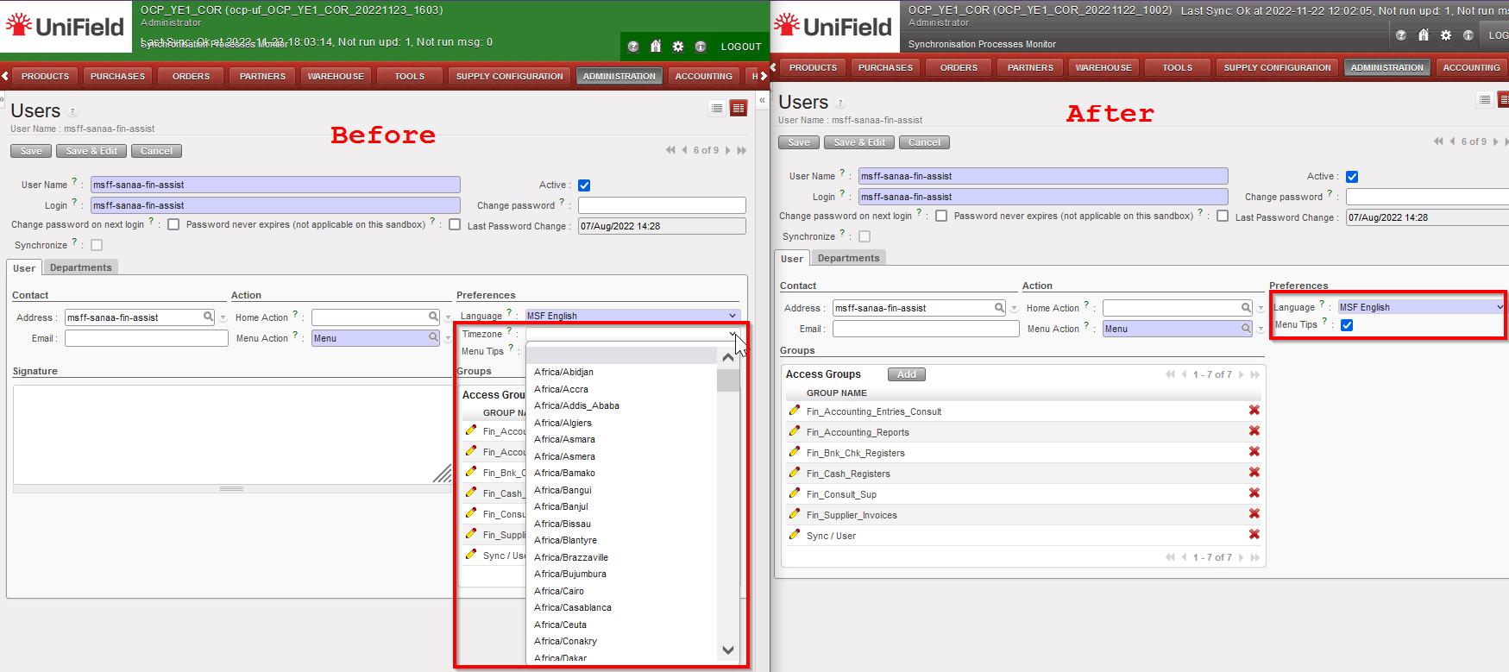Open preferences gear icon in Before window header
The image size is (1509, 672).
[x=678, y=47]
